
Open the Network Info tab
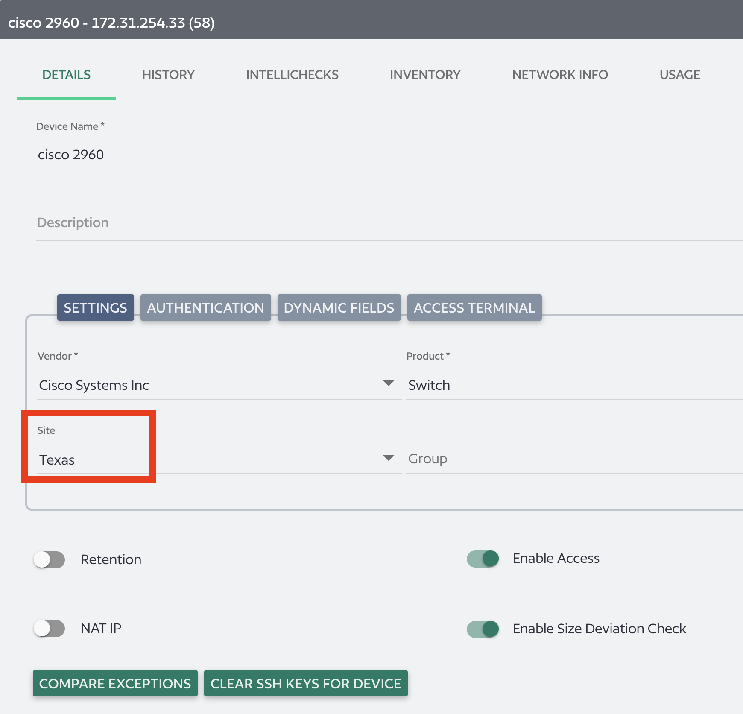pos(560,74)
